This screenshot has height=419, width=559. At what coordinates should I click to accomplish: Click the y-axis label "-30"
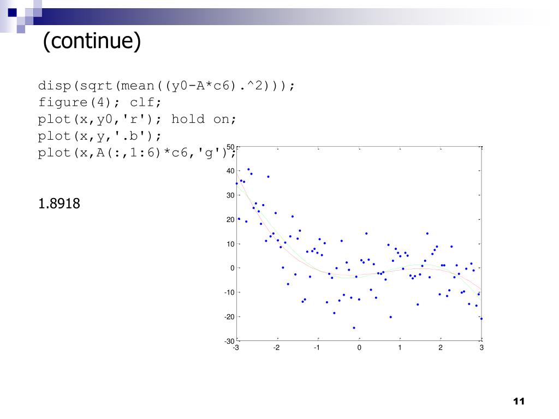coord(229,341)
